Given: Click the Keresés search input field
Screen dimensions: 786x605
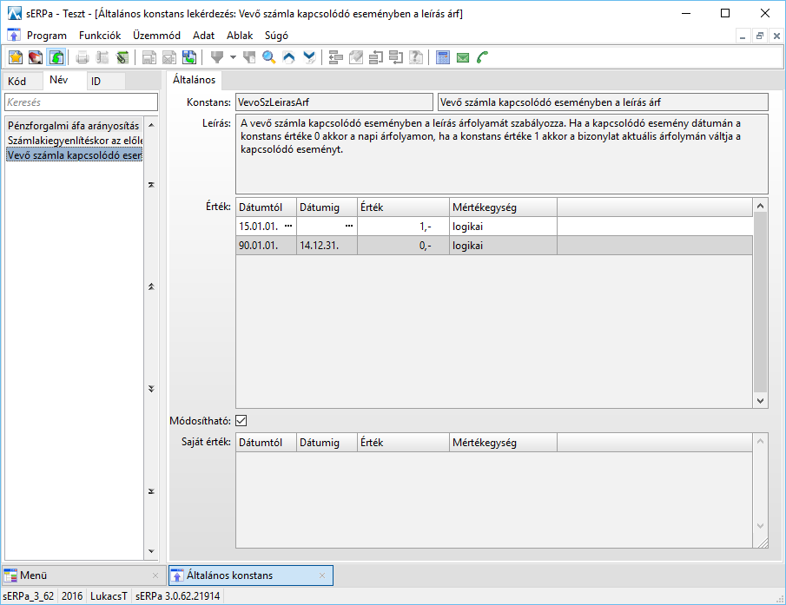Looking at the screenshot, I should point(81,102).
